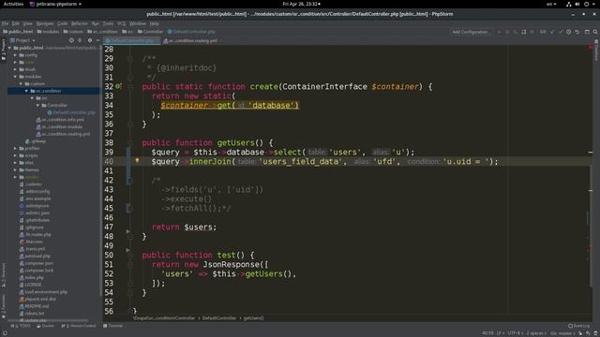Click the implements gutter icon on line 32

(118, 86)
